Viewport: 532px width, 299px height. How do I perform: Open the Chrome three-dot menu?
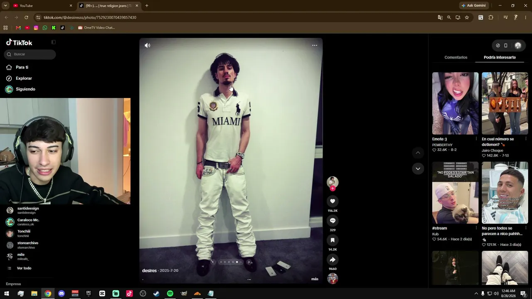tap(526, 17)
